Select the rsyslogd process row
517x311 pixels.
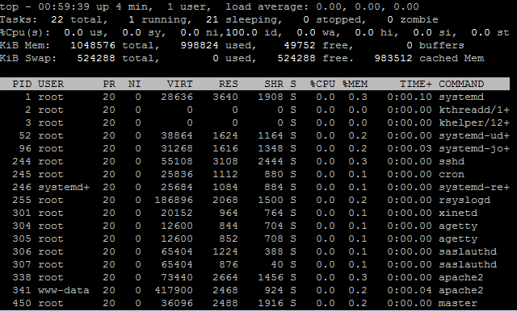click(254, 200)
